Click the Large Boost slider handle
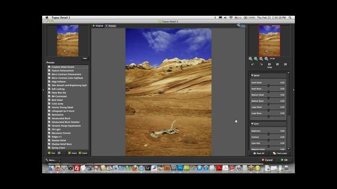The width and height of the screenshot is (337, 189). coord(269,117)
